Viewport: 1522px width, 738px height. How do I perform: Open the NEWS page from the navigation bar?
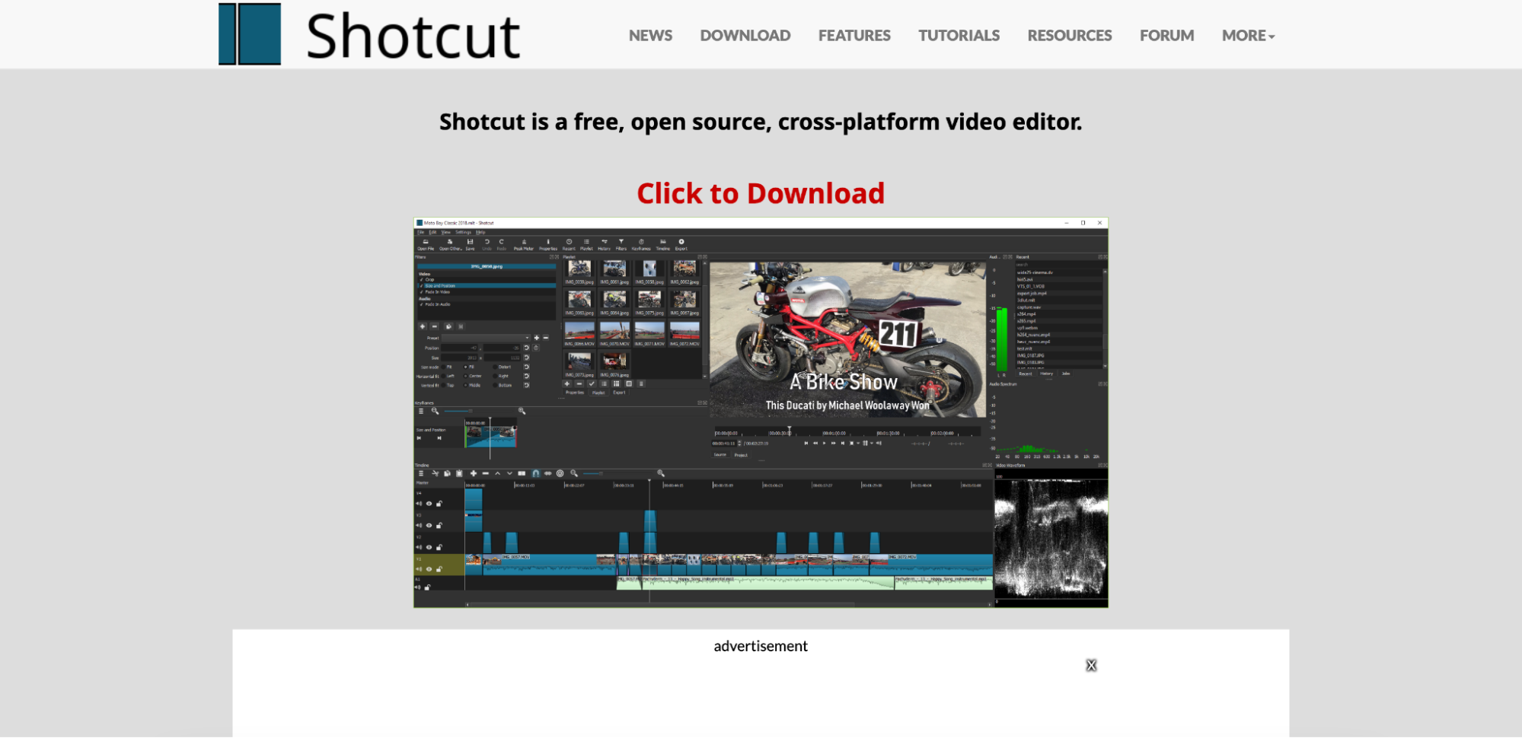650,36
